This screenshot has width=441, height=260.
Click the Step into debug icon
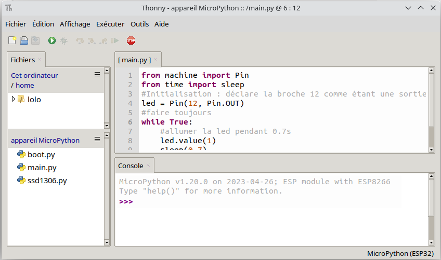coord(92,41)
